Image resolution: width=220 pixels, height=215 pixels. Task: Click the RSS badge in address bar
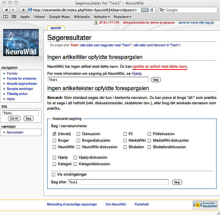click(x=145, y=10)
